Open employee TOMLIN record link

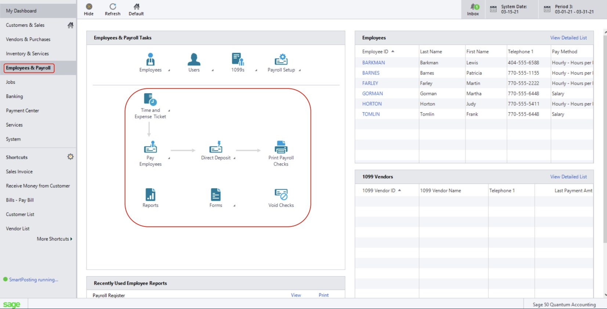(x=371, y=114)
